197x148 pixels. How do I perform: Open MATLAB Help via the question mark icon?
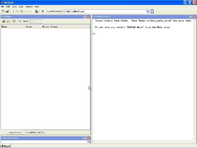[43, 12]
